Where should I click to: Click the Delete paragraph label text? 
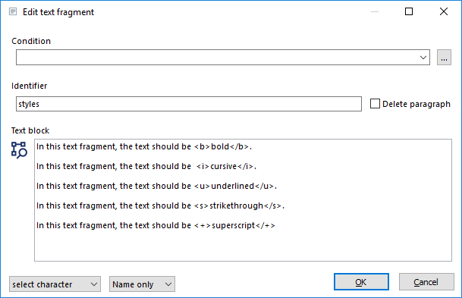[x=416, y=104]
